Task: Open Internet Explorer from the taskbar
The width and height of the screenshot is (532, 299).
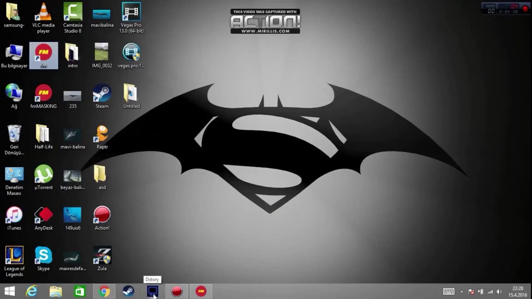Action: coord(32,292)
